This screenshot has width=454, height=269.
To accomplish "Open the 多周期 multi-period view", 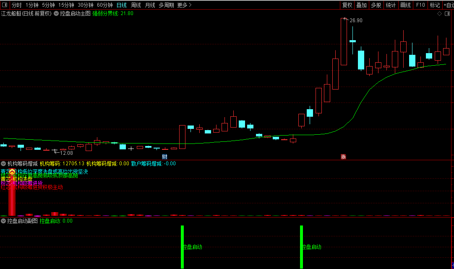I will pos(166,5).
